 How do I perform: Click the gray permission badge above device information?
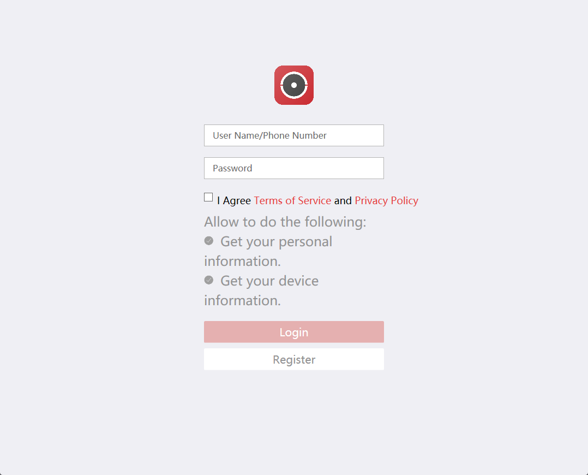click(209, 280)
